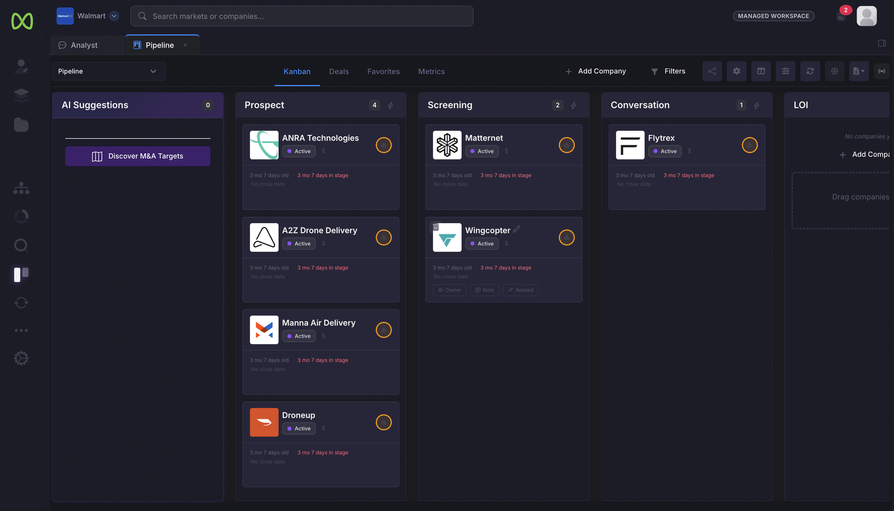Click the globe toolbar icon
The image size is (894, 511).
pyautogui.click(x=834, y=71)
